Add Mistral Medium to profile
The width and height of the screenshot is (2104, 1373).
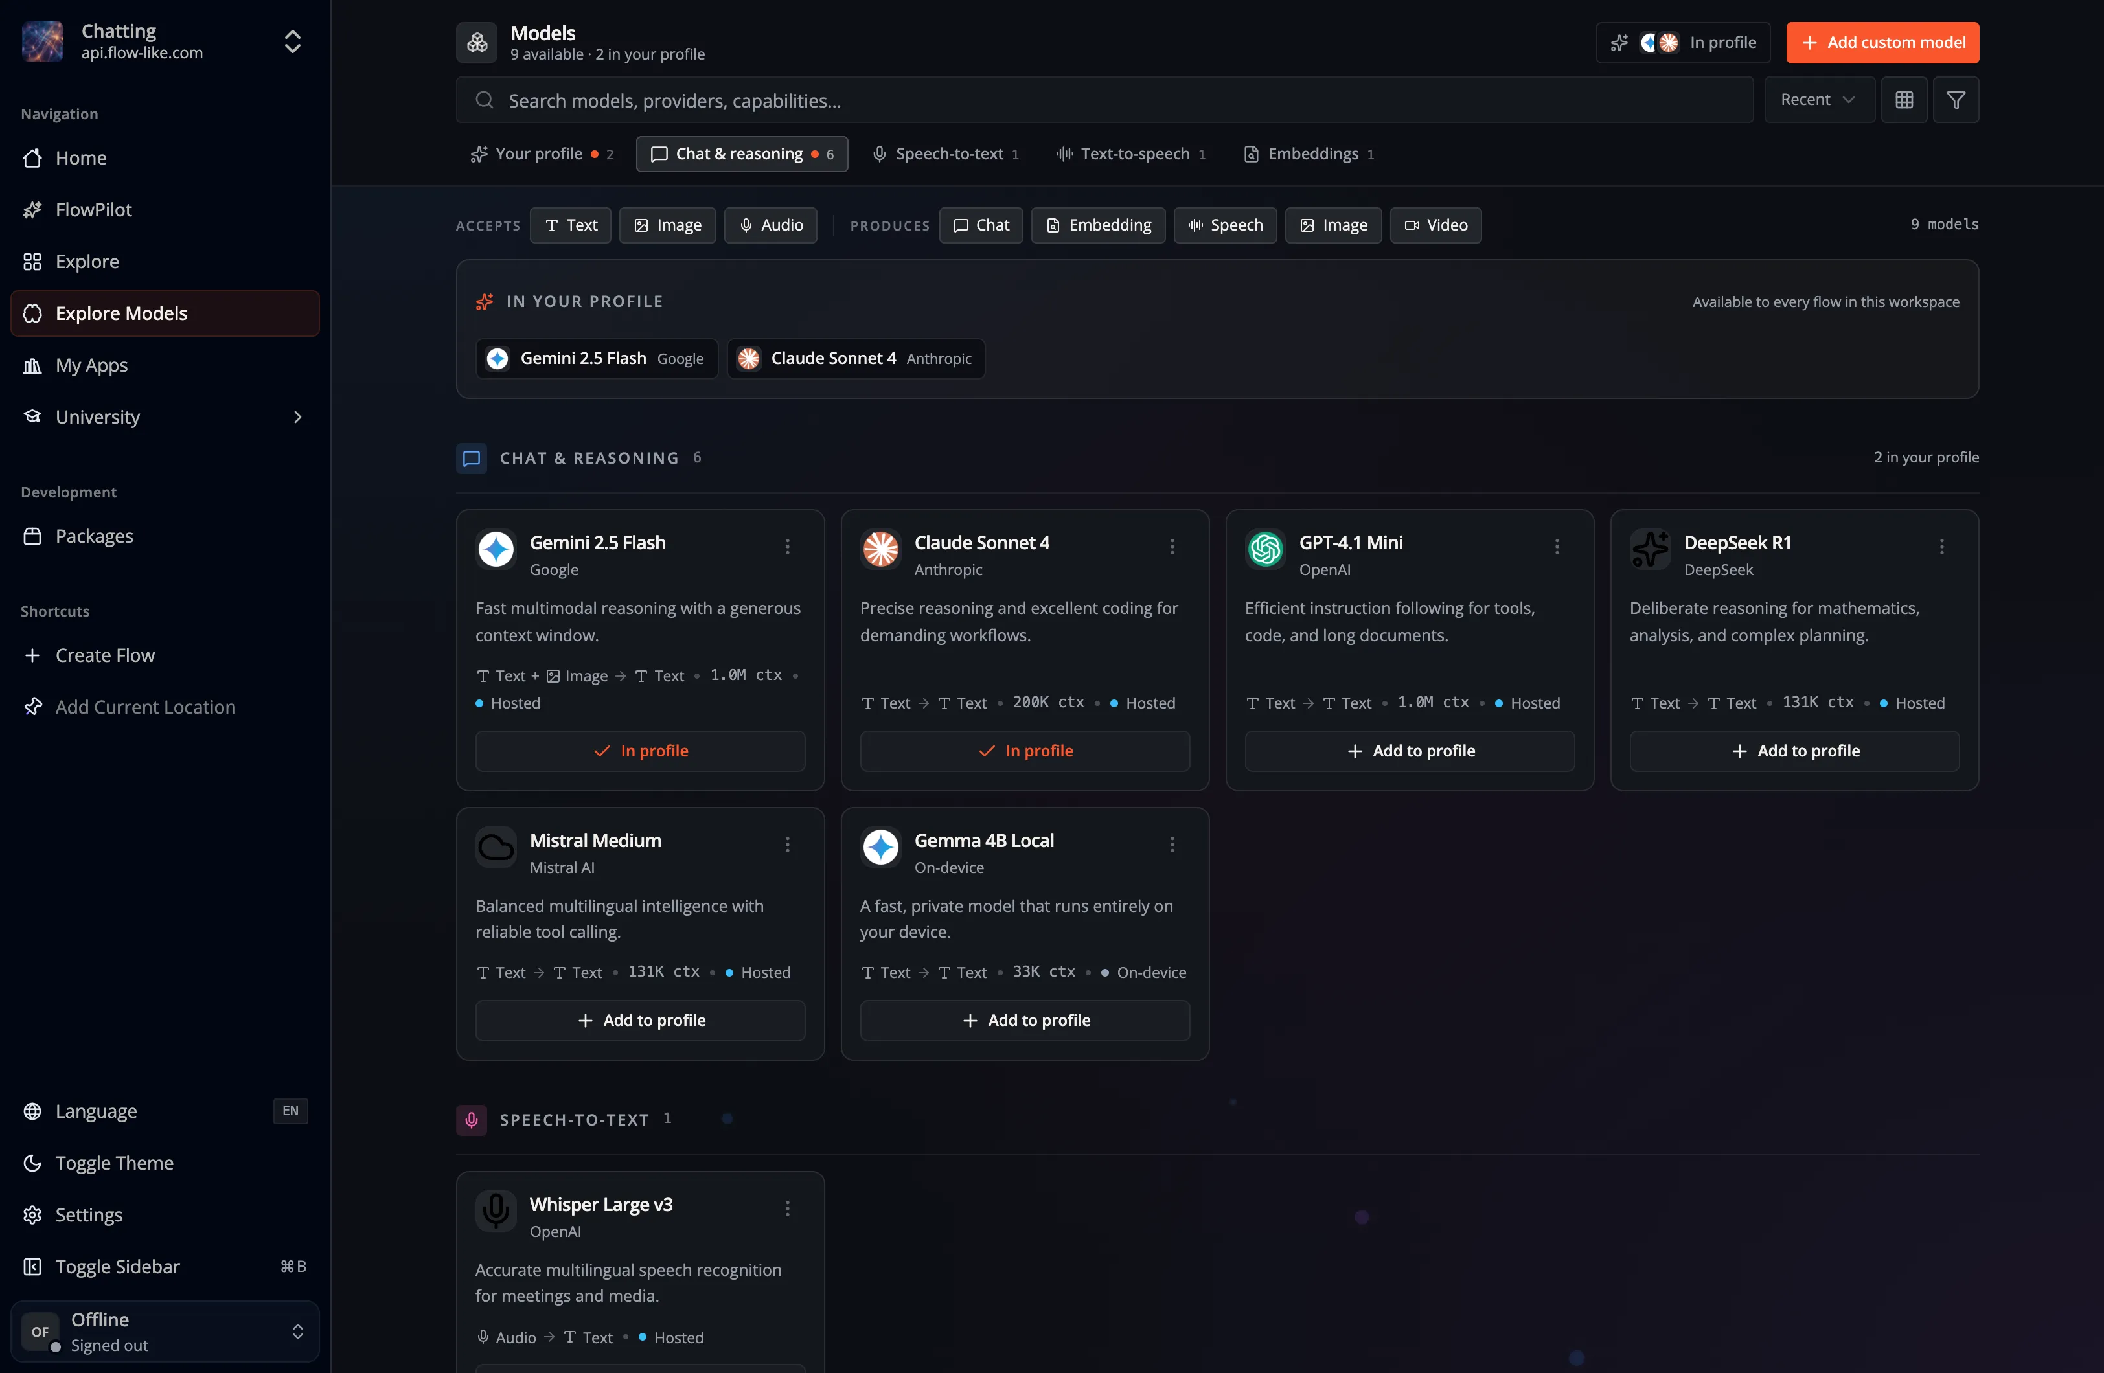(x=640, y=1021)
